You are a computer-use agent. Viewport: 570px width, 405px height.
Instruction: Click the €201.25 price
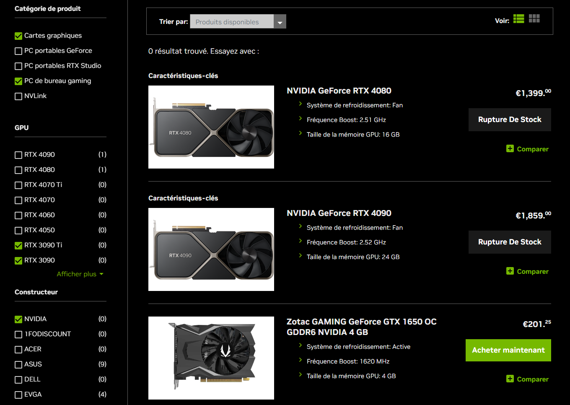pos(537,324)
